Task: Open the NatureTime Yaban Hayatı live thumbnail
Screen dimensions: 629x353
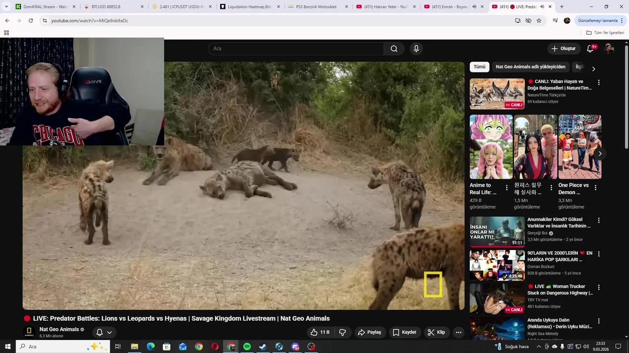Action: (x=497, y=94)
